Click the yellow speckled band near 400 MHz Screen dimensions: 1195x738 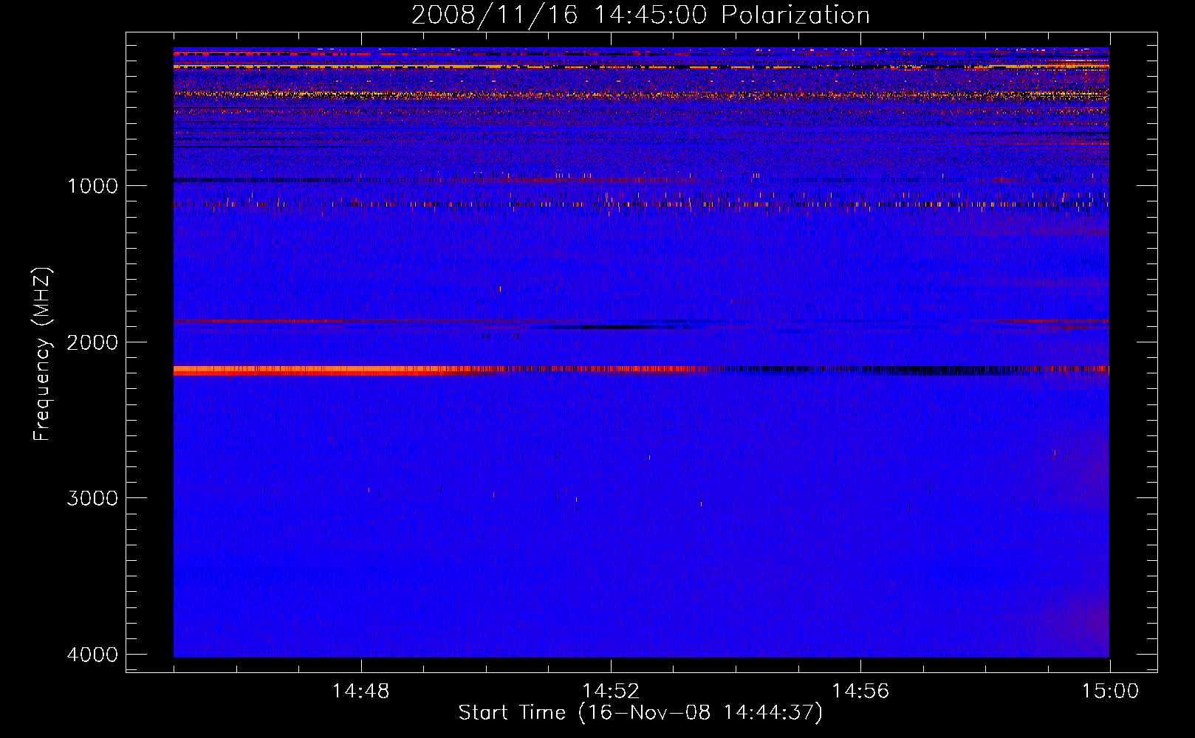coord(641,94)
